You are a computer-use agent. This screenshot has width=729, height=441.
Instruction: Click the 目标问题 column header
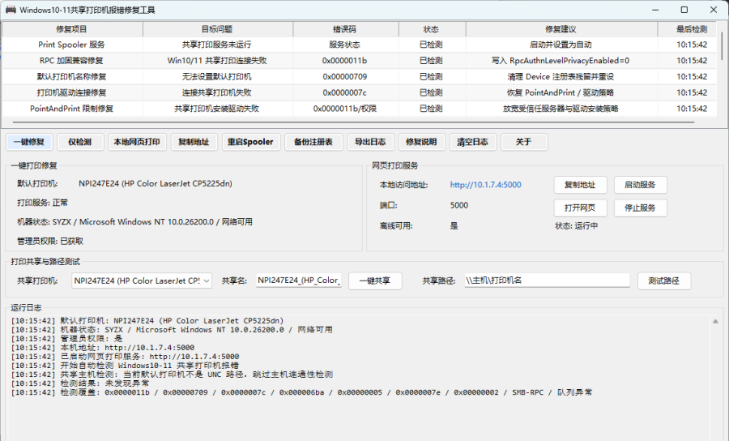(218, 29)
